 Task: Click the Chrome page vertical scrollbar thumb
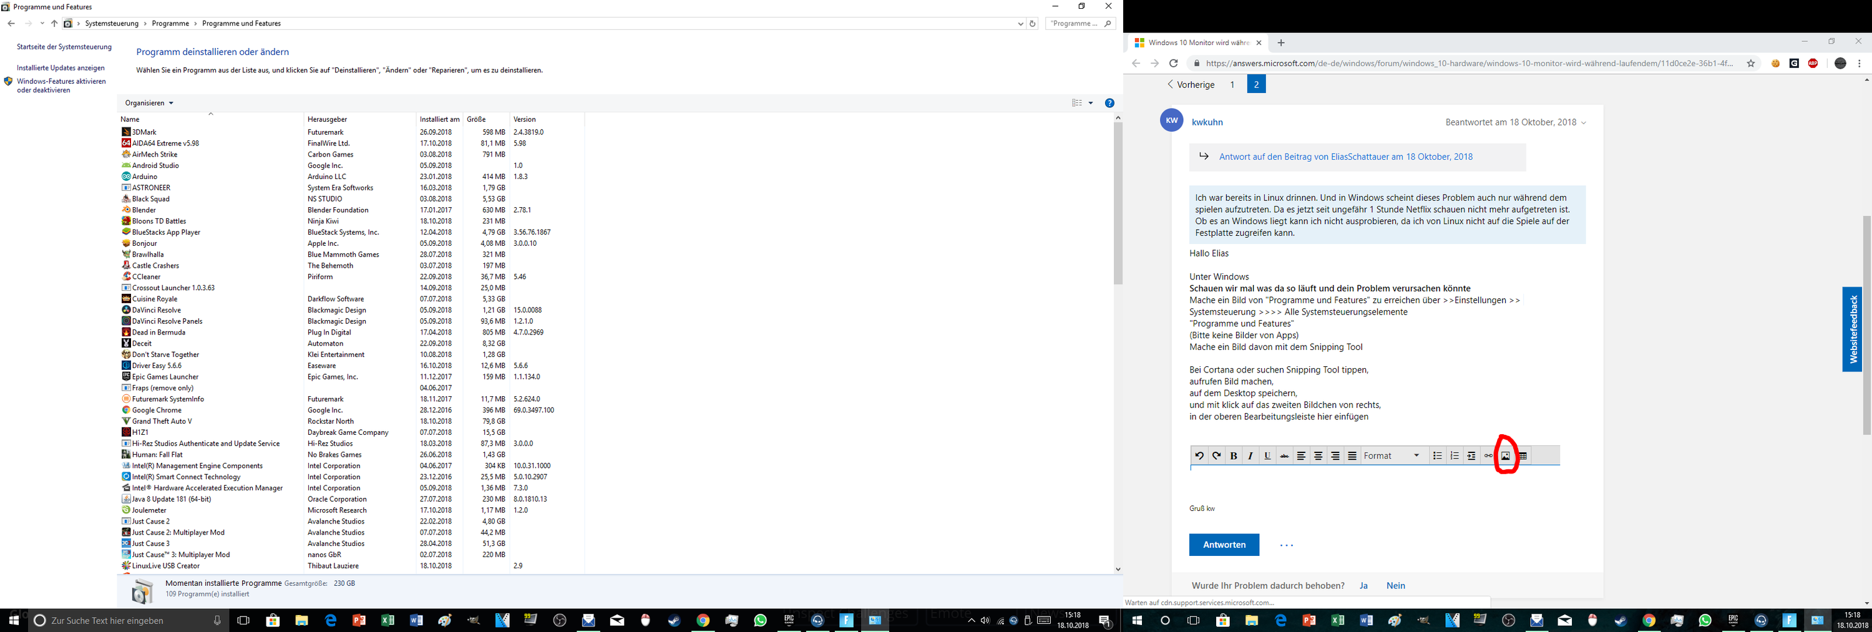pos(1867,324)
